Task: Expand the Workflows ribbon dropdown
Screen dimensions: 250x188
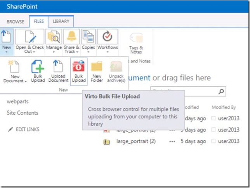Action: click(108, 43)
